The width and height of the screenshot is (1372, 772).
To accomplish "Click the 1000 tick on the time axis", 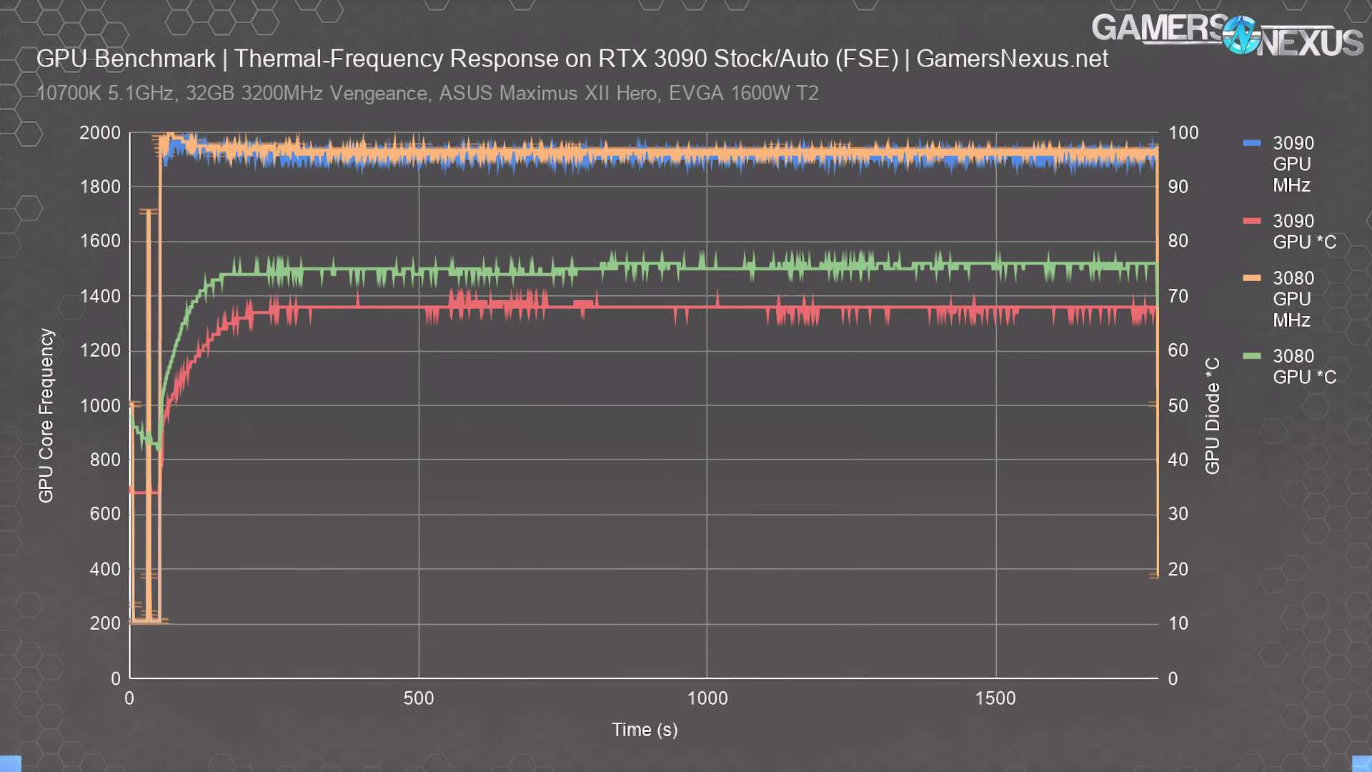I will click(x=707, y=698).
